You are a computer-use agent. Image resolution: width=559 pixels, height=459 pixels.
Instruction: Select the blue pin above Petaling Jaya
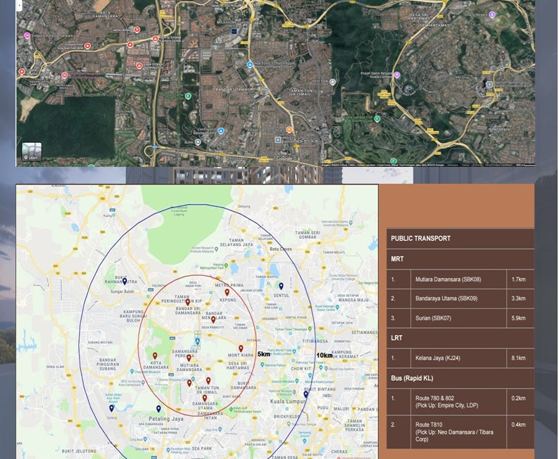pyautogui.click(x=158, y=409)
